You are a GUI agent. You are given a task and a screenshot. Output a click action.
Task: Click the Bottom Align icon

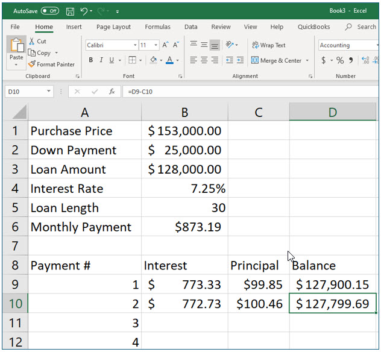[x=215, y=45]
